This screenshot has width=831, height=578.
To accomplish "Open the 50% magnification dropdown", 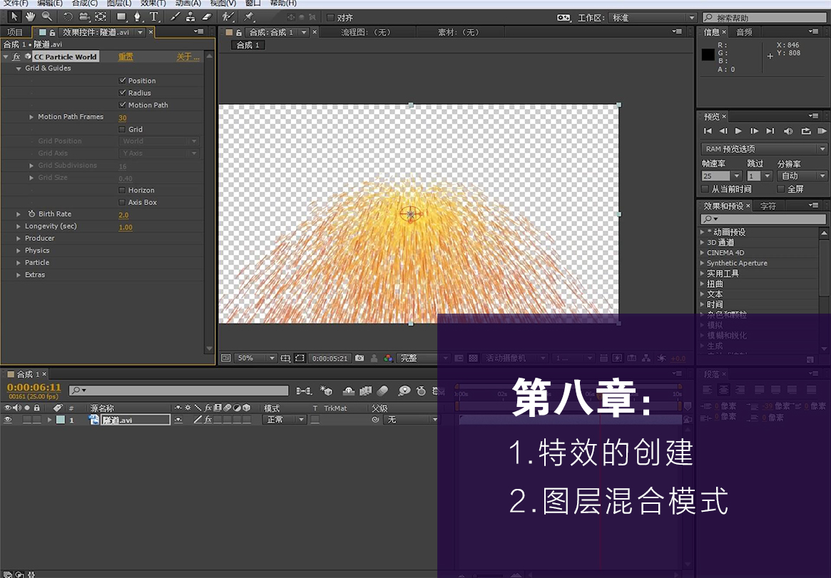I will [x=255, y=358].
